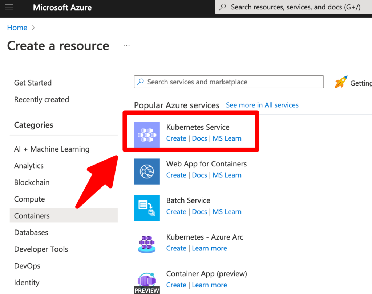Click See more in All services
This screenshot has height=294, width=372.
(x=262, y=105)
